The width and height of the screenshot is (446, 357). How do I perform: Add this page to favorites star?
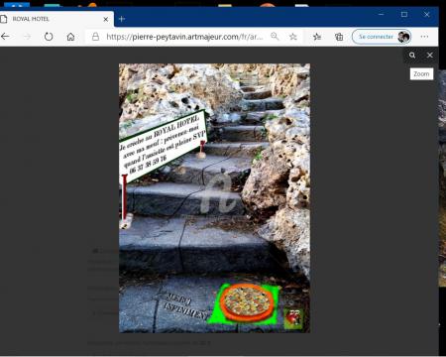(x=293, y=37)
